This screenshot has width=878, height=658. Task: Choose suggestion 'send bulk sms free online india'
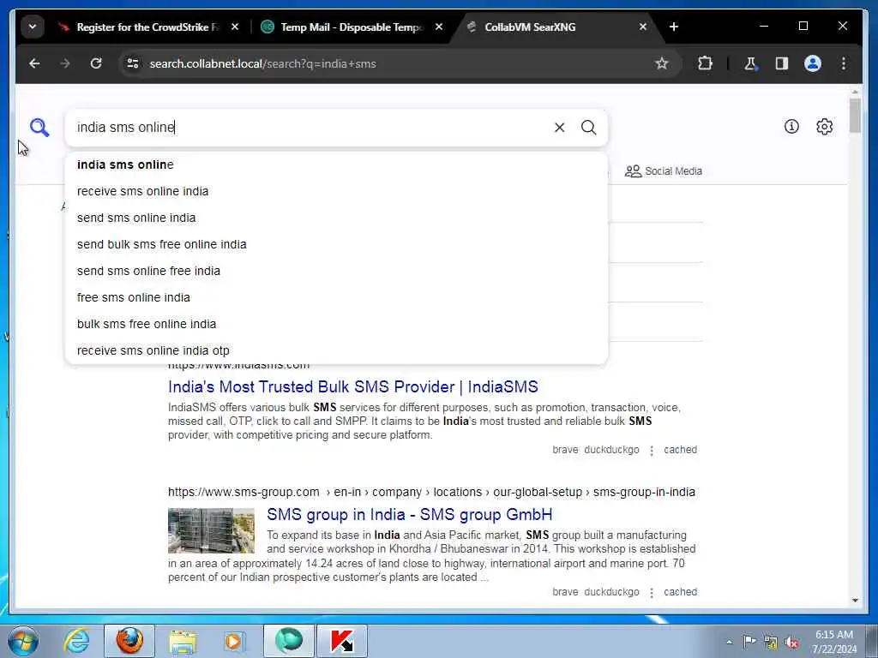[336, 244]
